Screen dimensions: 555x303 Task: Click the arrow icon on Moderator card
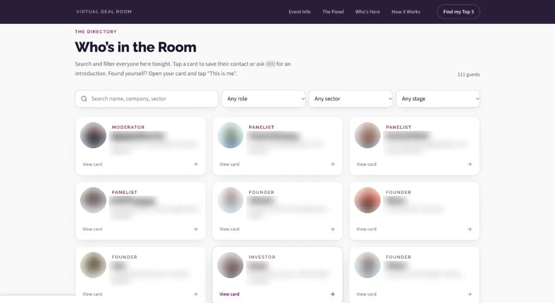pyautogui.click(x=195, y=164)
